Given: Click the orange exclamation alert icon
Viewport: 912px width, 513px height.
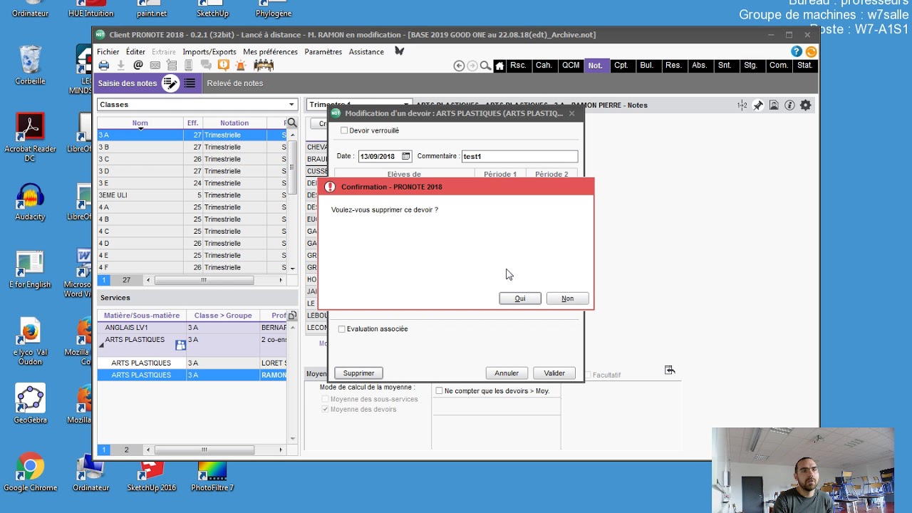Looking at the screenshot, I should coord(223,66).
